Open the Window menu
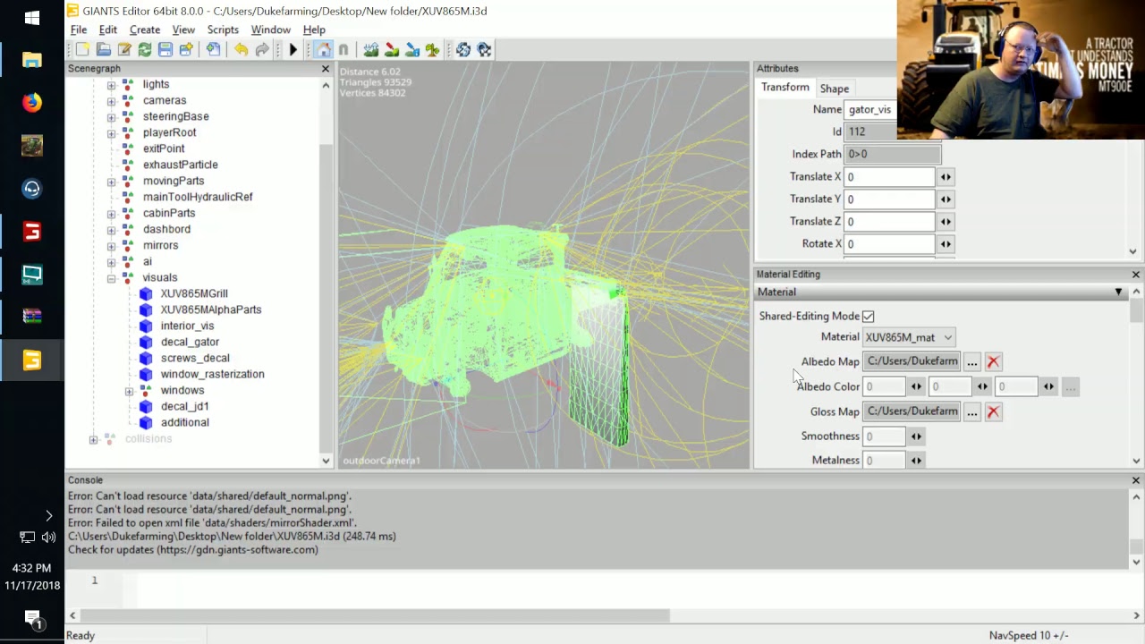 click(x=271, y=30)
